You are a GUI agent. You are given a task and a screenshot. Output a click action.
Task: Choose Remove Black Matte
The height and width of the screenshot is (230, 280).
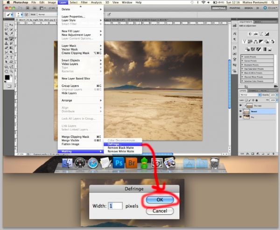(x=121, y=148)
